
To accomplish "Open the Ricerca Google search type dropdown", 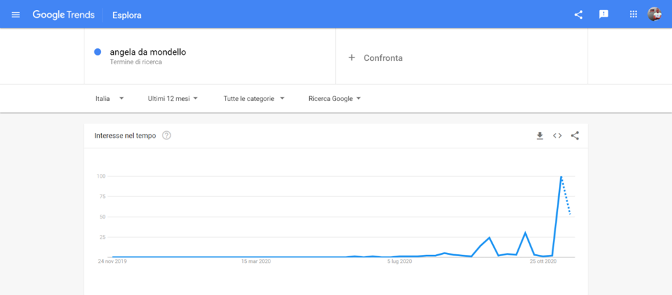I will (335, 98).
